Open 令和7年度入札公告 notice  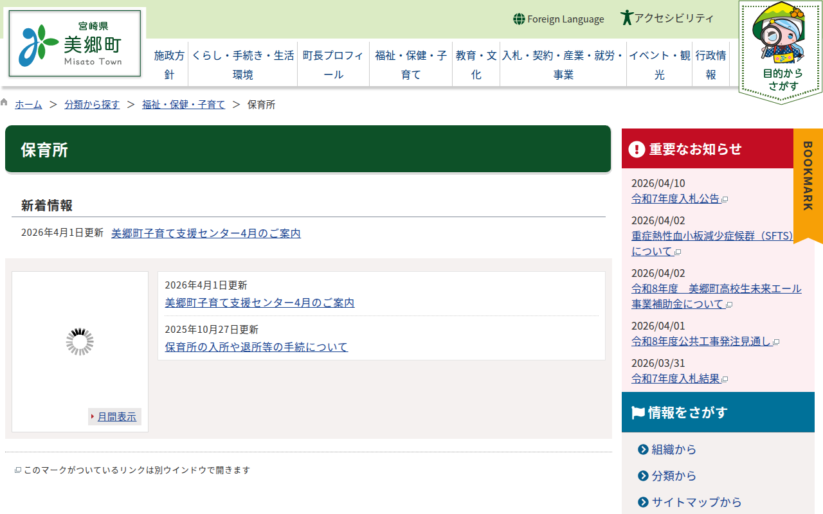675,199
